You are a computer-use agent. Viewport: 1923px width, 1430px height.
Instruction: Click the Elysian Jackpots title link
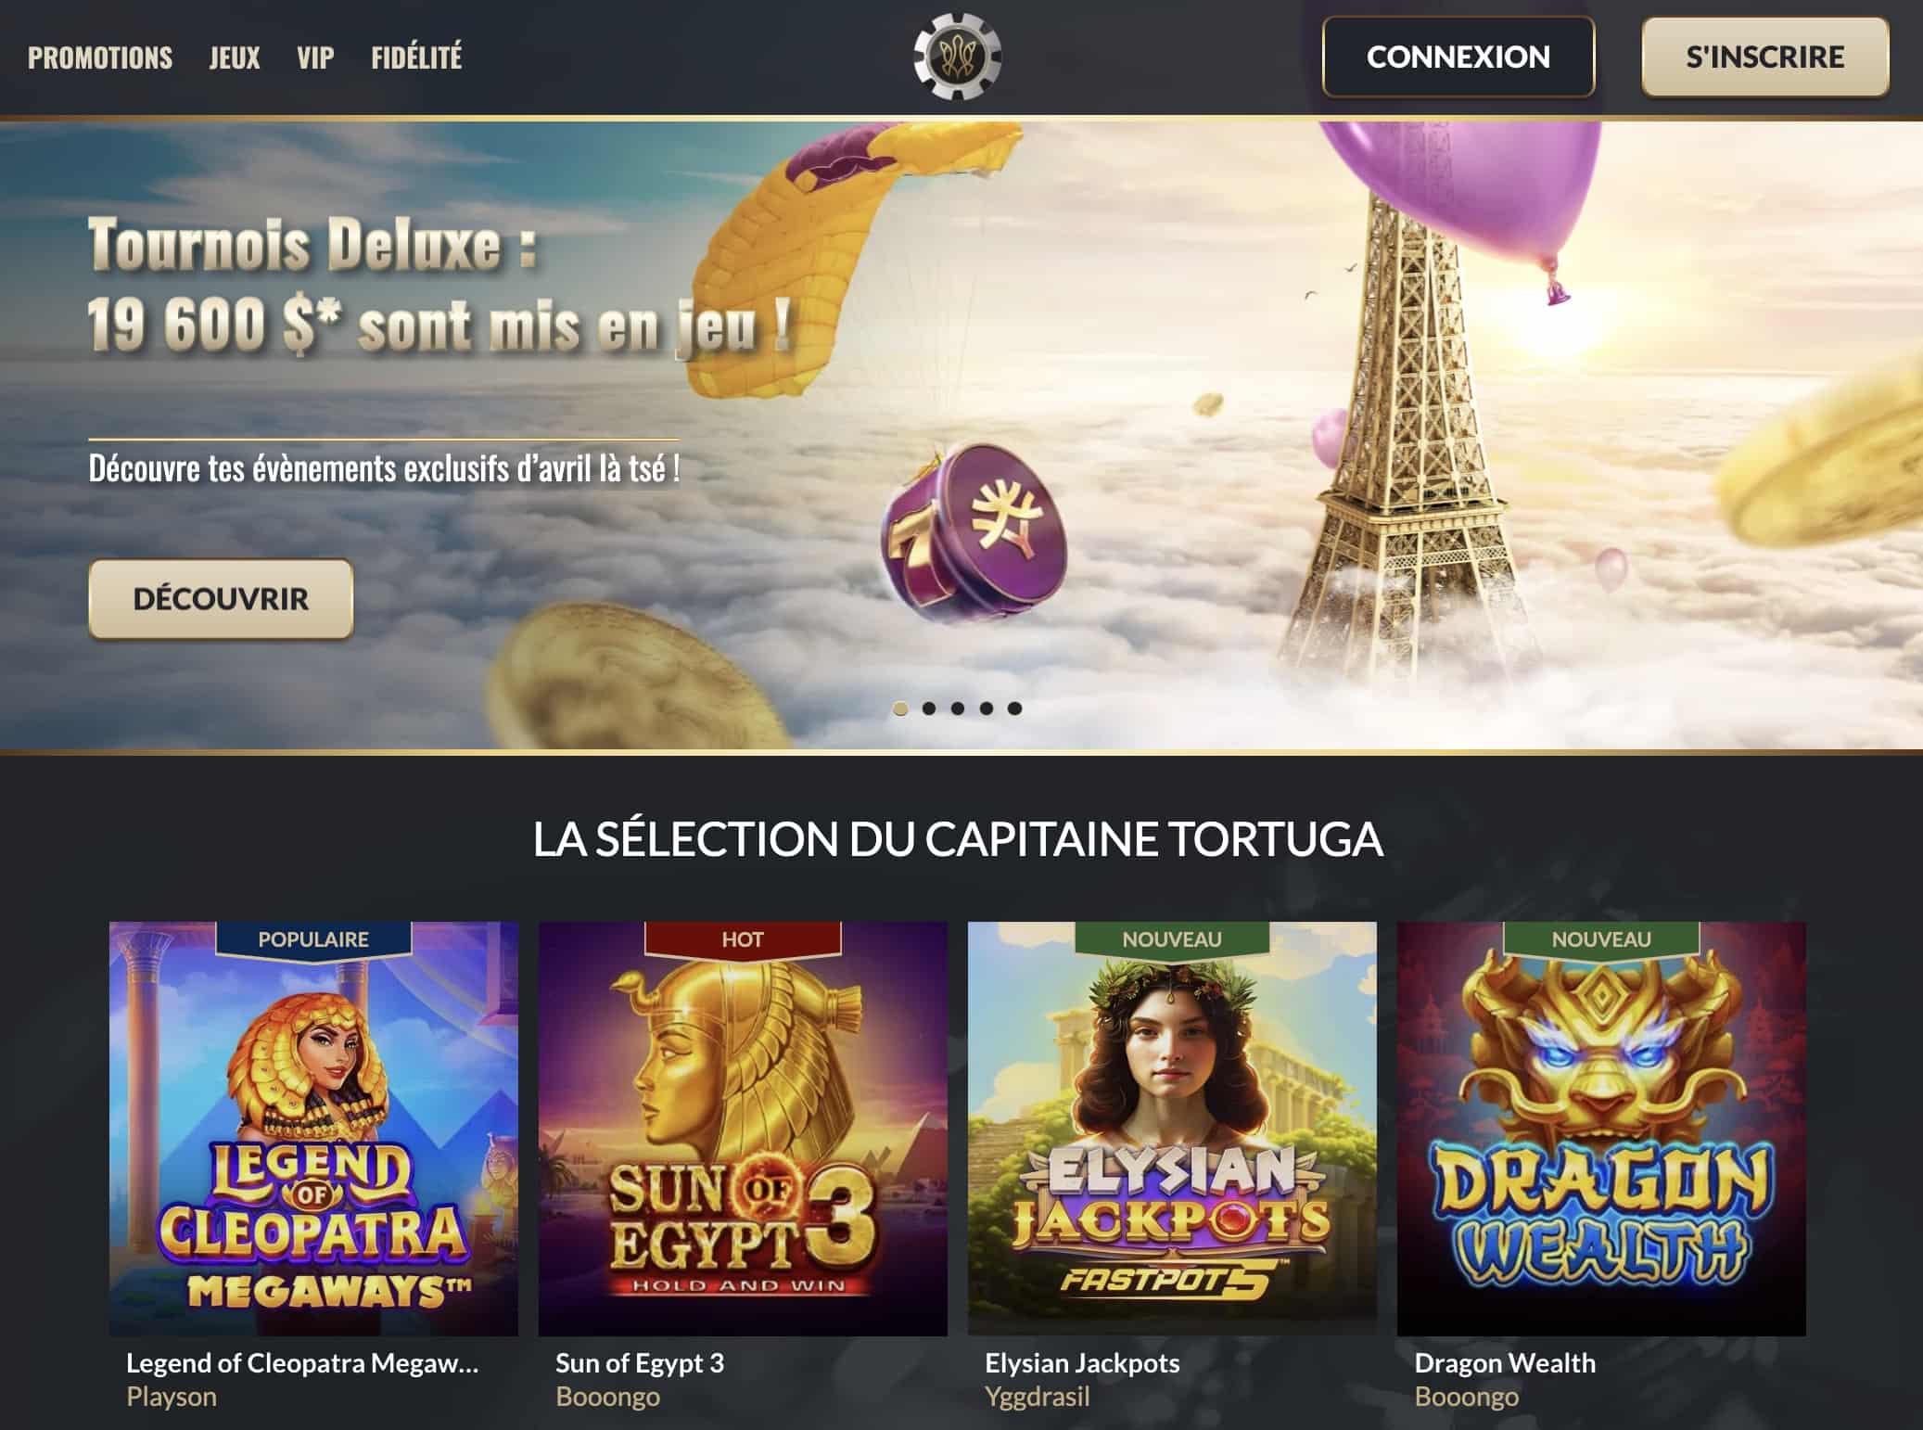coord(1082,1362)
